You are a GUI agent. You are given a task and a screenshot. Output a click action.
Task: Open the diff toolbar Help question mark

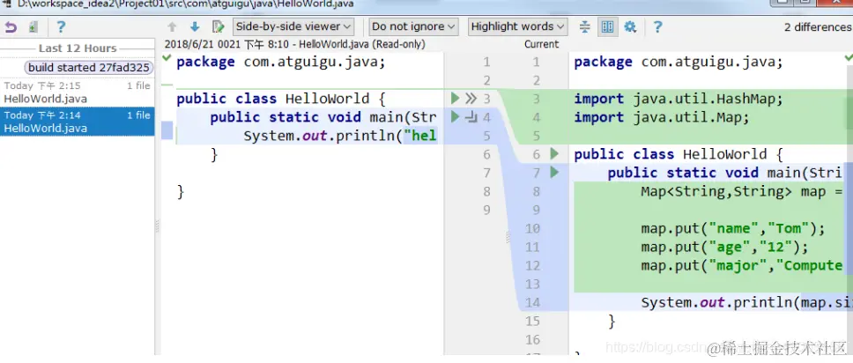(657, 26)
